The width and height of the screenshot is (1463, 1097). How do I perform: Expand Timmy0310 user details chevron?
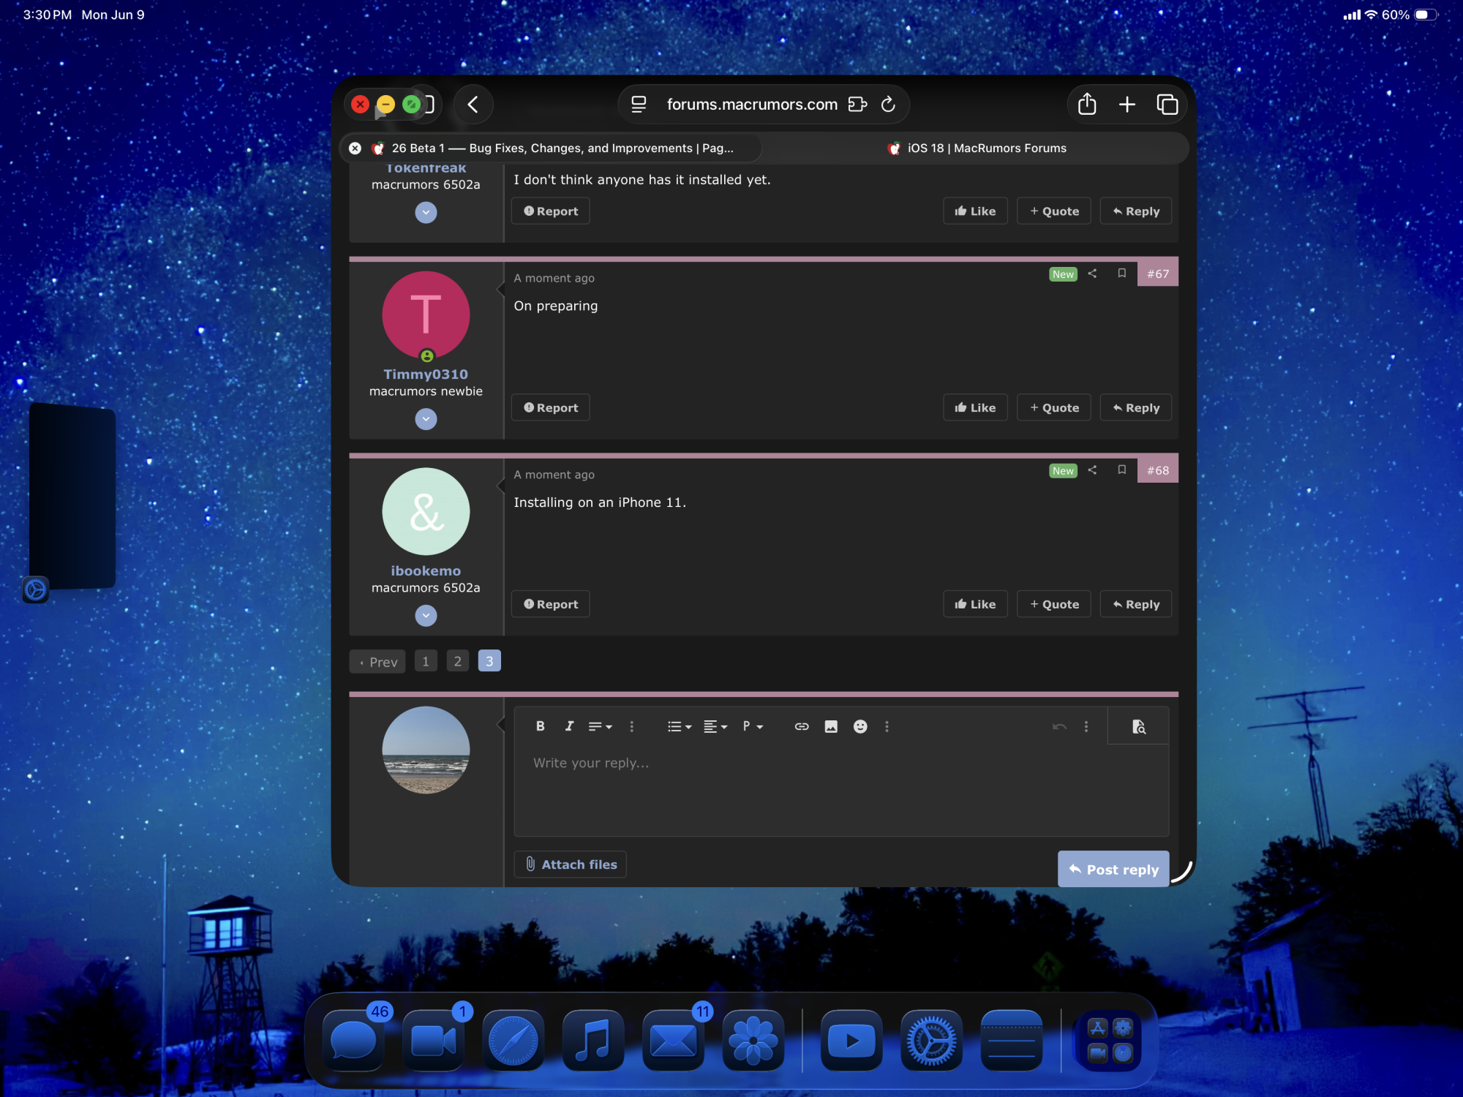(x=426, y=419)
